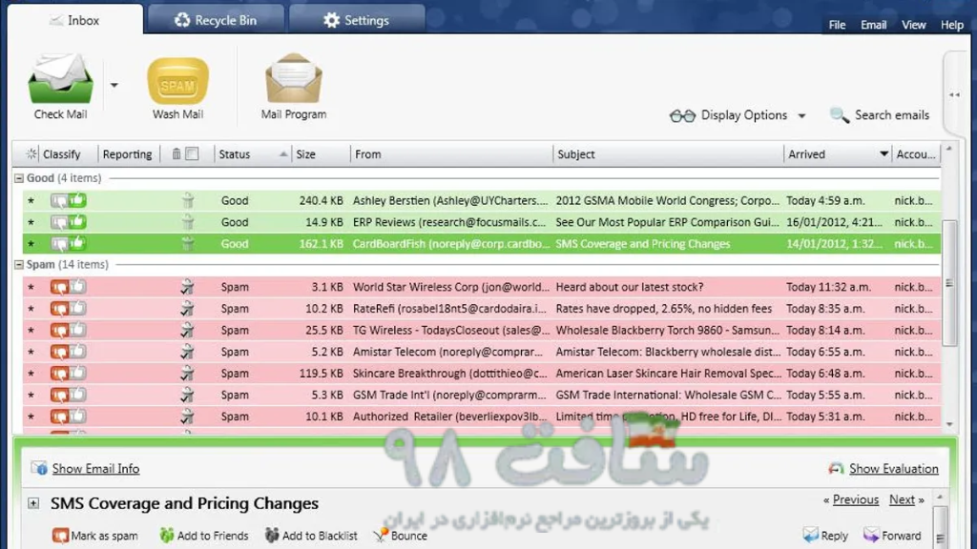Launch the Mail Program icon
Image resolution: width=977 pixels, height=549 pixels.
[294, 78]
